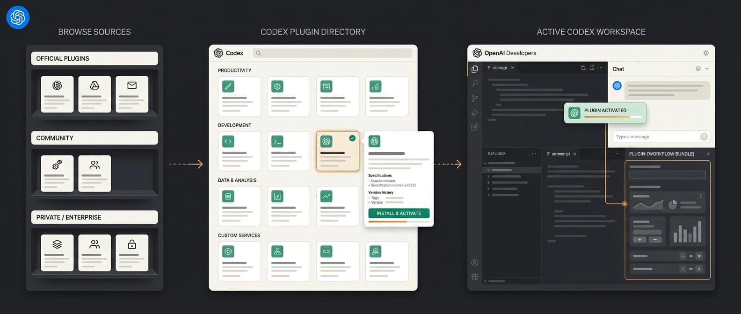The height and width of the screenshot is (314, 741).
Task: Expand the bottom collapsed section in Explorer panel
Action: coord(486,281)
